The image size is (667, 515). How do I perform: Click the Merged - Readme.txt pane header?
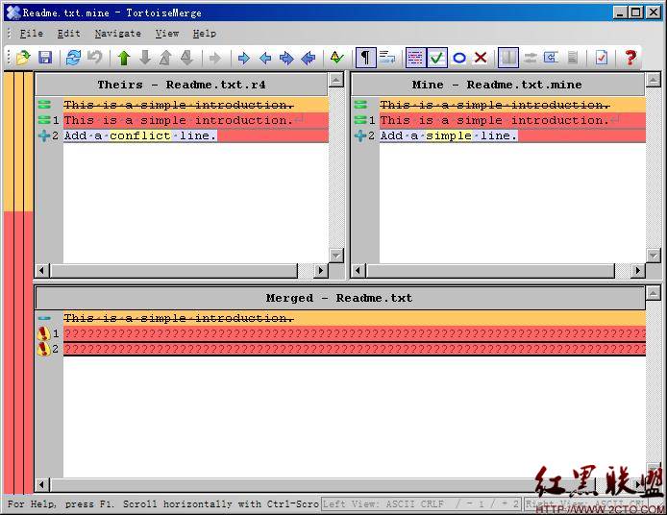339,298
